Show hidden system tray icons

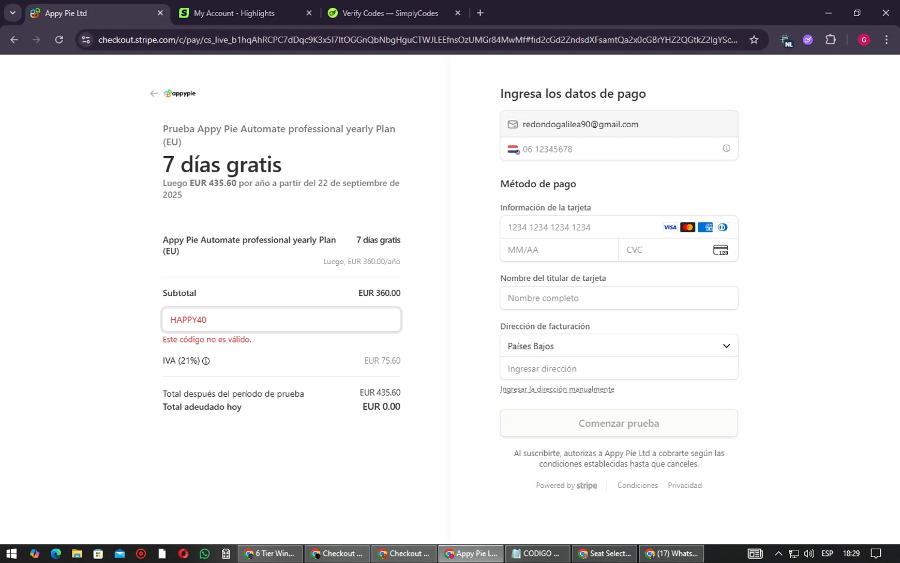point(778,554)
